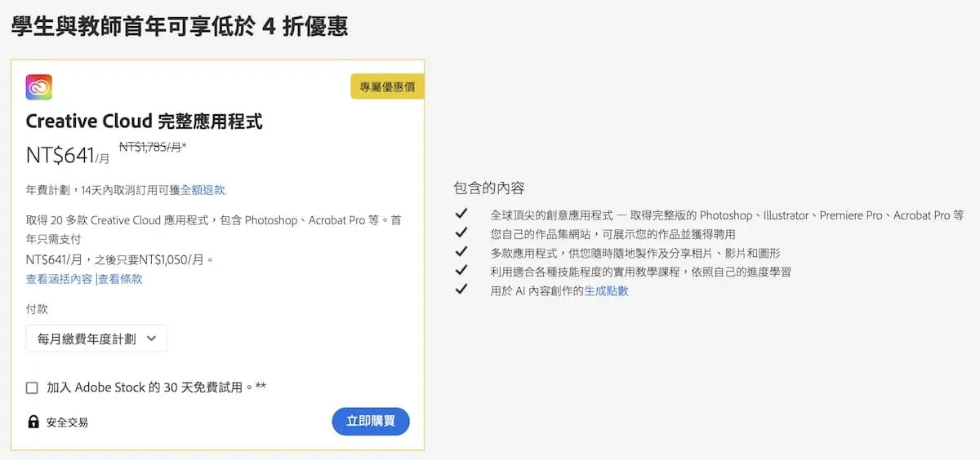Click the line 利用適合各種技能程度的實用教學課程
Image resolution: width=980 pixels, height=460 pixels.
tap(641, 272)
